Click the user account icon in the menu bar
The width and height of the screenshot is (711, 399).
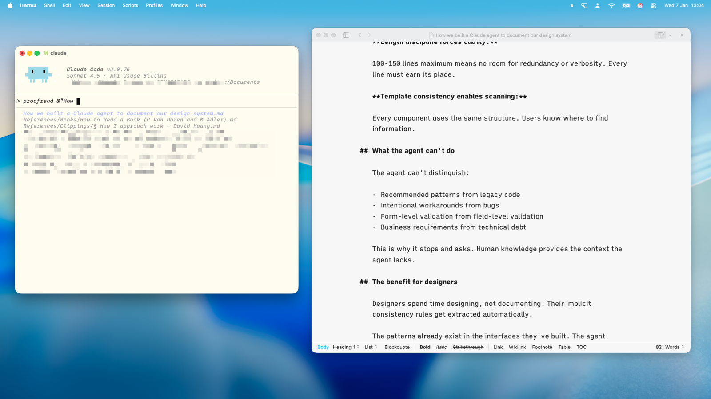[598, 5]
